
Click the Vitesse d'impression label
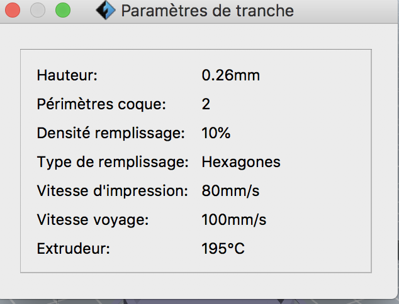(113, 191)
